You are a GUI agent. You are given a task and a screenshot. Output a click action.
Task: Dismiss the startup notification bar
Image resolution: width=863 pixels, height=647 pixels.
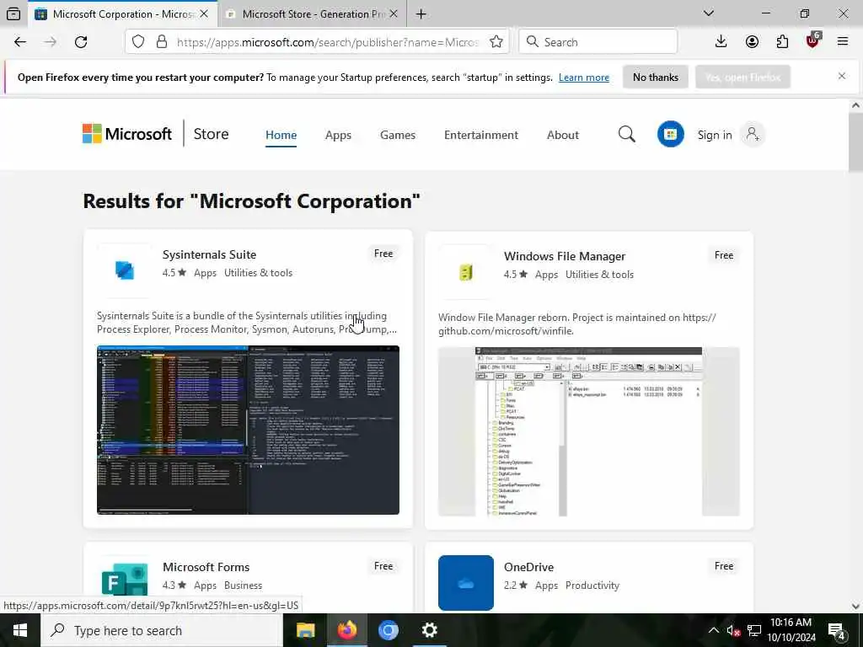click(842, 76)
